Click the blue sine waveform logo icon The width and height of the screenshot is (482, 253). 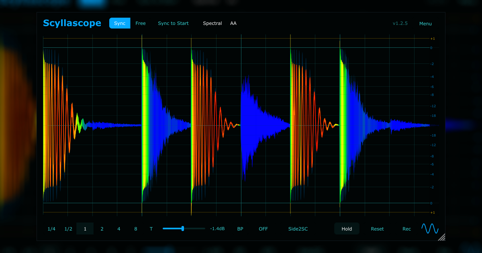[x=429, y=229]
